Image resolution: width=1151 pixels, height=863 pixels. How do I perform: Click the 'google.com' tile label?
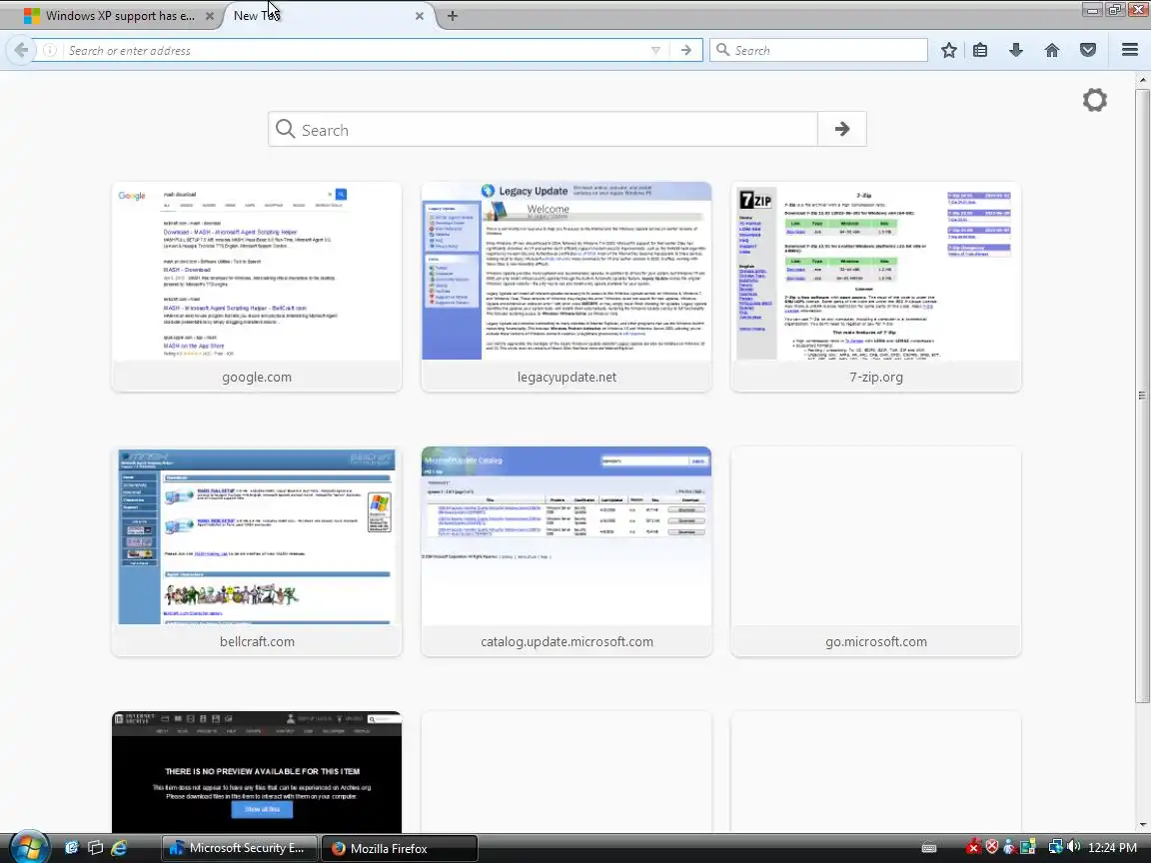click(x=257, y=378)
